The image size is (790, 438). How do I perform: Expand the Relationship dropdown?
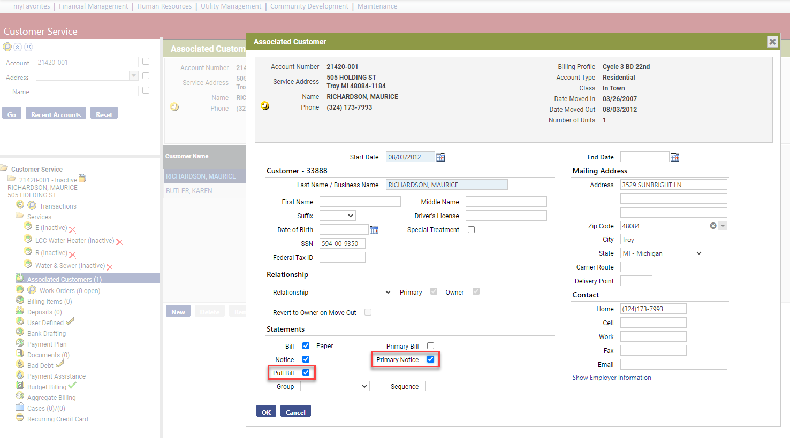pos(354,292)
